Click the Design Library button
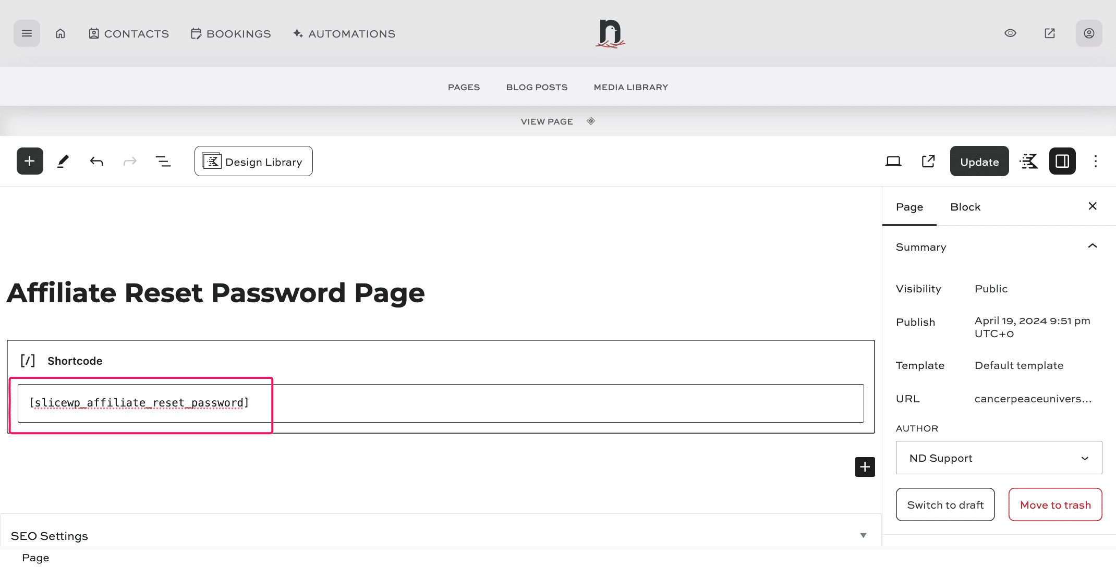Viewport: 1116px width, 567px height. [253, 161]
